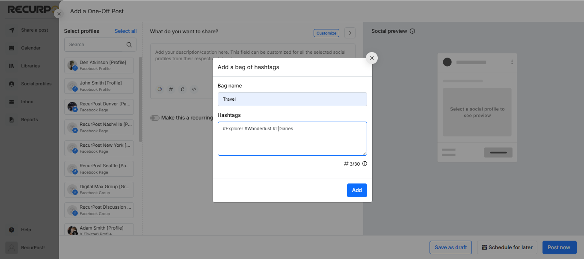This screenshot has height=259, width=584.
Task: Click the Post now button
Action: point(559,247)
